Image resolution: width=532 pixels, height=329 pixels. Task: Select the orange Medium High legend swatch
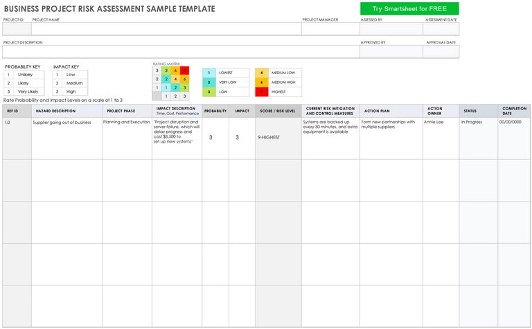point(262,82)
